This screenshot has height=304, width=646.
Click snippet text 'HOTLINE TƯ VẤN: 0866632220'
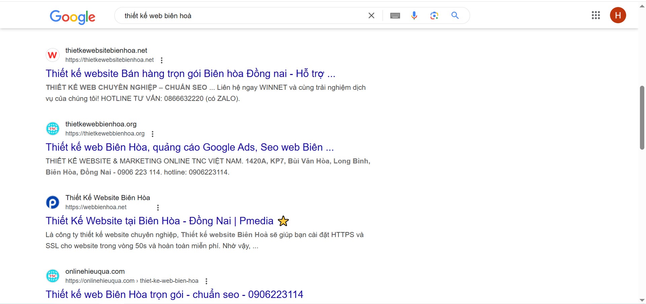[x=152, y=99]
